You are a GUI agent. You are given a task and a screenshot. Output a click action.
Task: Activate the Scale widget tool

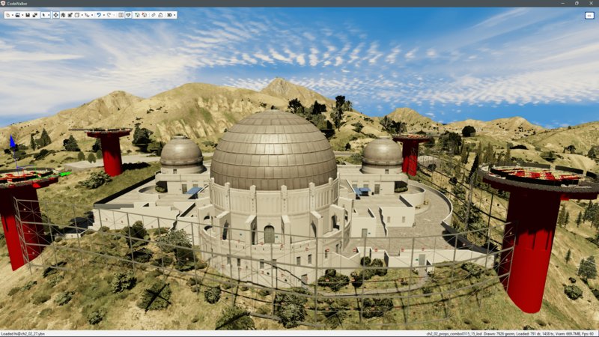click(70, 15)
